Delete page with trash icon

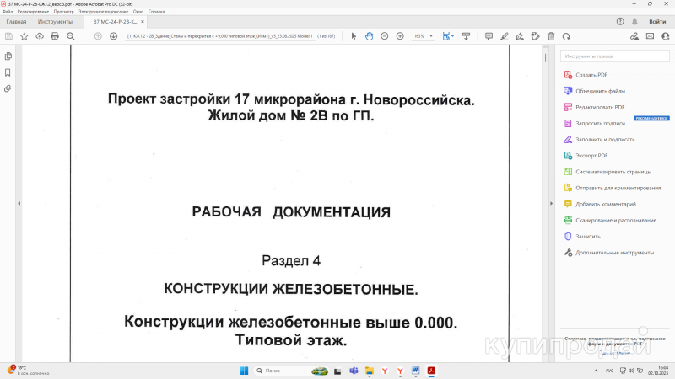pyautogui.click(x=551, y=36)
